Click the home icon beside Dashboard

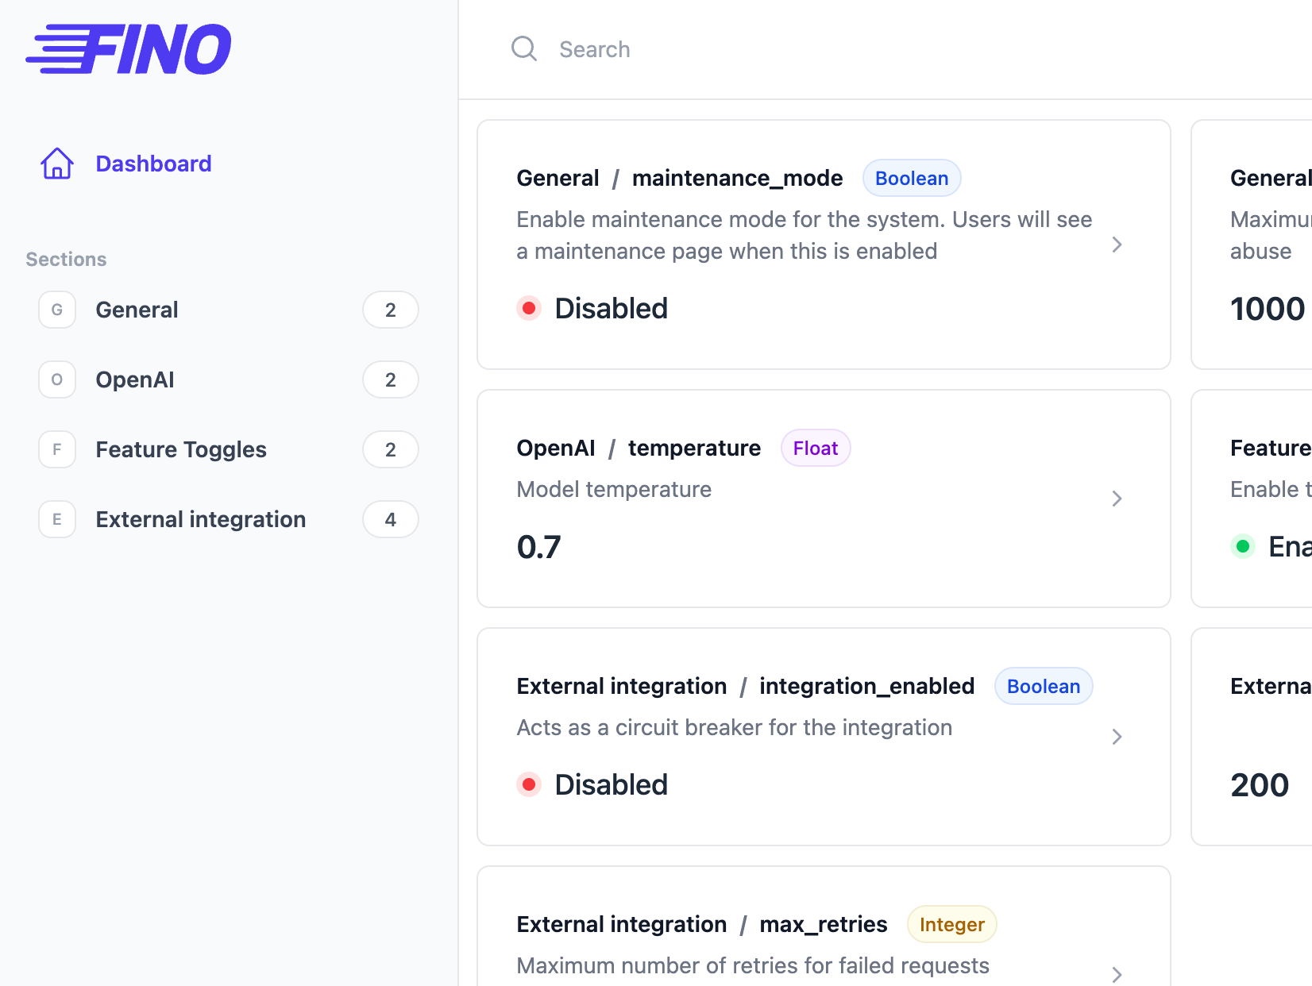[56, 164]
